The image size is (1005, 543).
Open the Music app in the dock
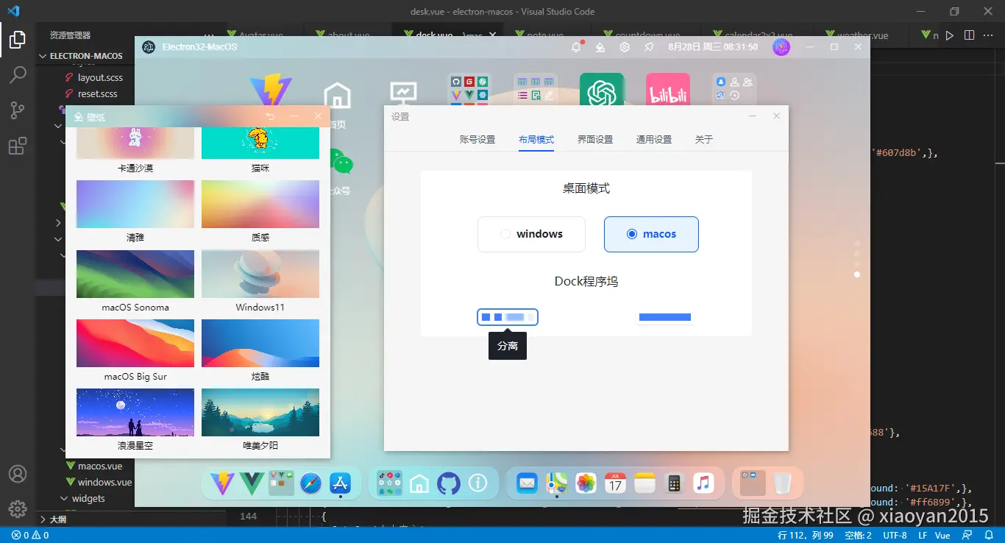pos(704,483)
